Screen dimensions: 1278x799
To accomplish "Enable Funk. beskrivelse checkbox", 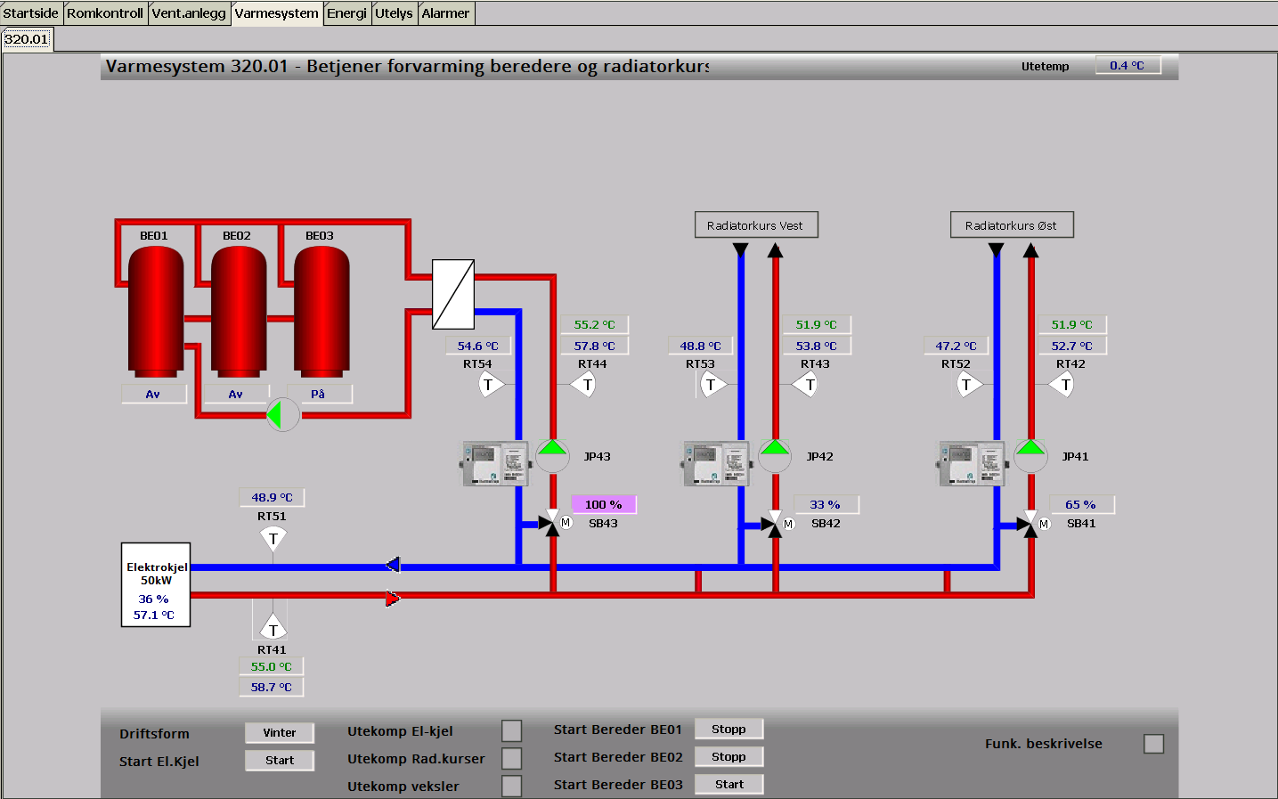I will (x=1153, y=743).
